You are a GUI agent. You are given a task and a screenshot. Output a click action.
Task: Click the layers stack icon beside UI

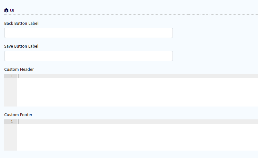coord(6,10)
